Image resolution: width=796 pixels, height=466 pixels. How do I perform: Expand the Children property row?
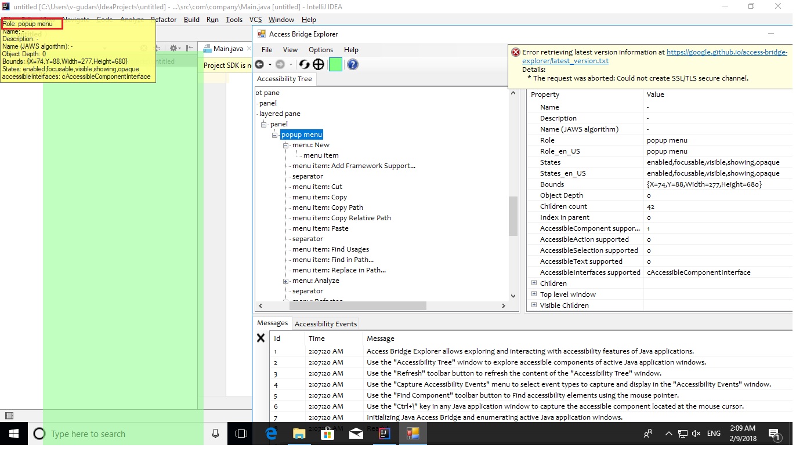tap(533, 283)
